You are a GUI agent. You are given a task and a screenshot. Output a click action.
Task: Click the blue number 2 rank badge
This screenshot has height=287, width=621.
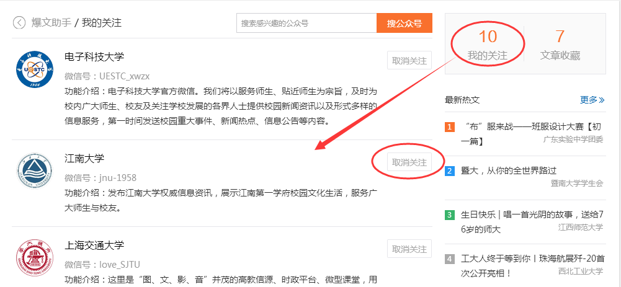pyautogui.click(x=450, y=171)
